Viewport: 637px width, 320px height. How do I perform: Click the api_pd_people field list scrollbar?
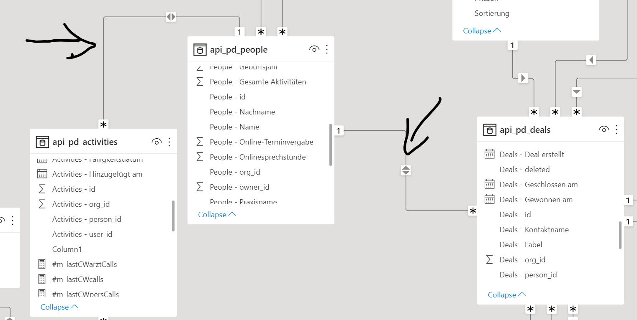coord(331,145)
